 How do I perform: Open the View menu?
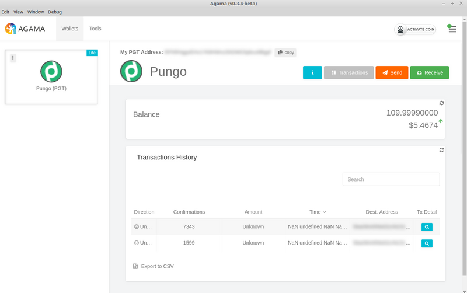18,12
